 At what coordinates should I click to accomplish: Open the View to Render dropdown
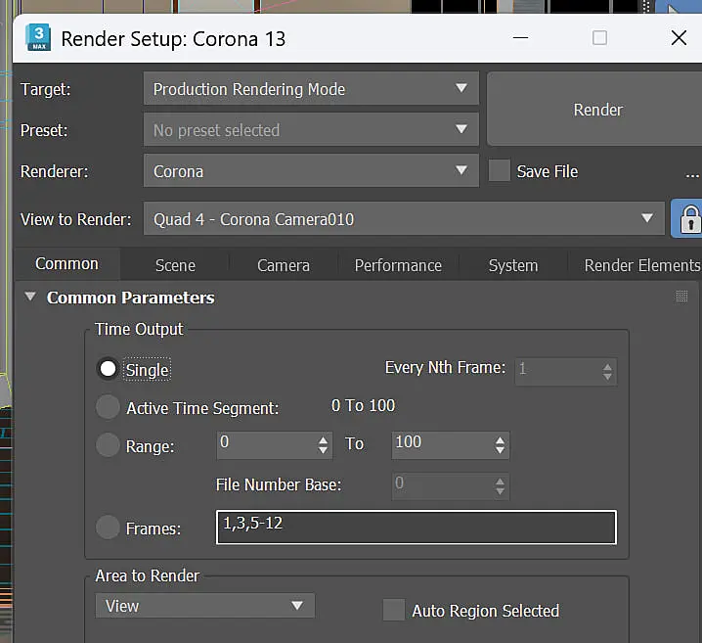pos(404,218)
